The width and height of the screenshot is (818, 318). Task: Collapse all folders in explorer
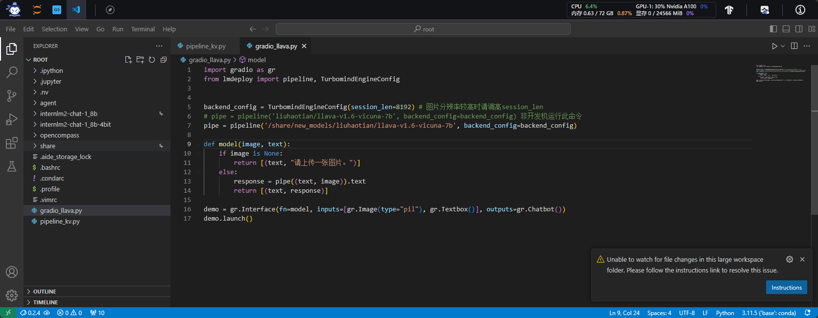point(164,60)
